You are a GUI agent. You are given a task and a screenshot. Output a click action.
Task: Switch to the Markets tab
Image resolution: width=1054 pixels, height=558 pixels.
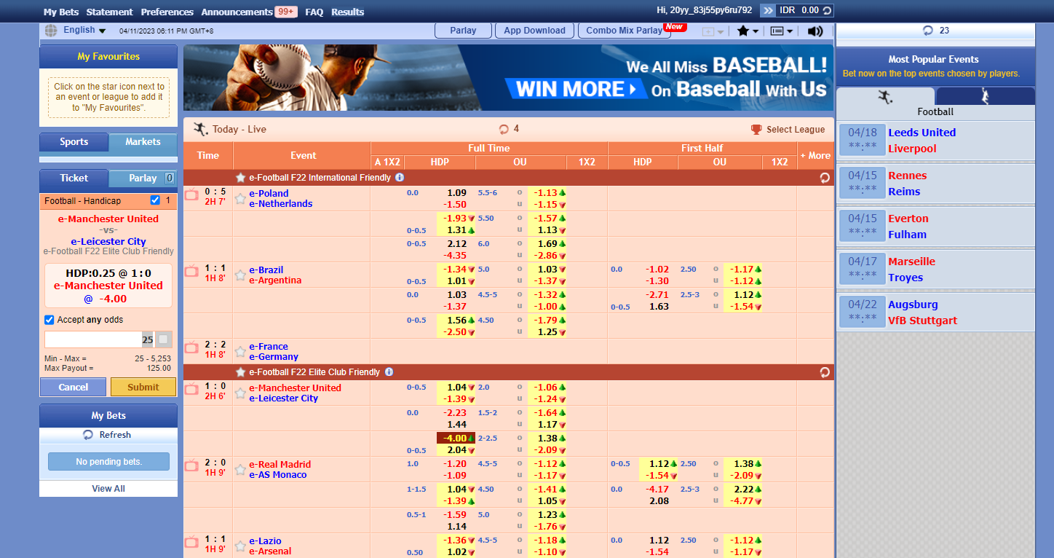point(143,142)
